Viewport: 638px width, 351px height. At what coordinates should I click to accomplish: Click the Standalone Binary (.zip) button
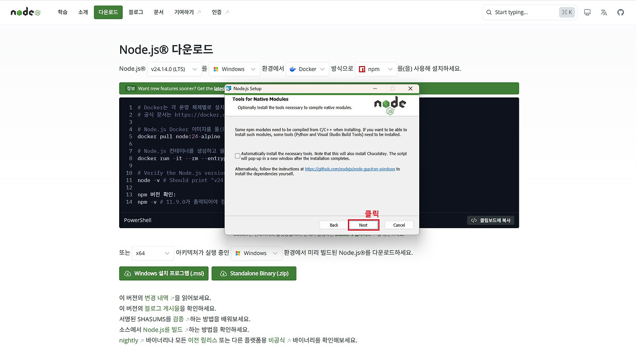pos(254,273)
